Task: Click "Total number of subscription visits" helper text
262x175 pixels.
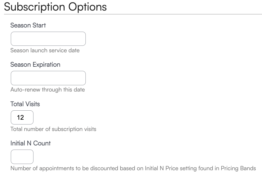Action: pyautogui.click(x=53, y=129)
